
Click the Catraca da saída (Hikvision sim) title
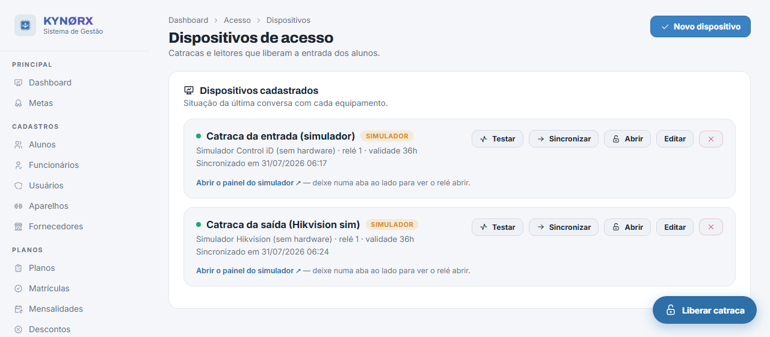283,224
